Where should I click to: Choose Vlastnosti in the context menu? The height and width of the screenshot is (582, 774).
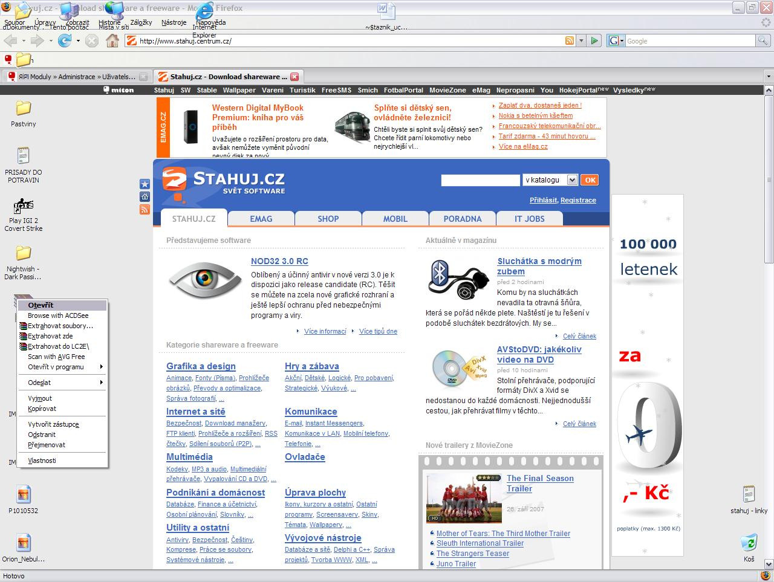62,461
